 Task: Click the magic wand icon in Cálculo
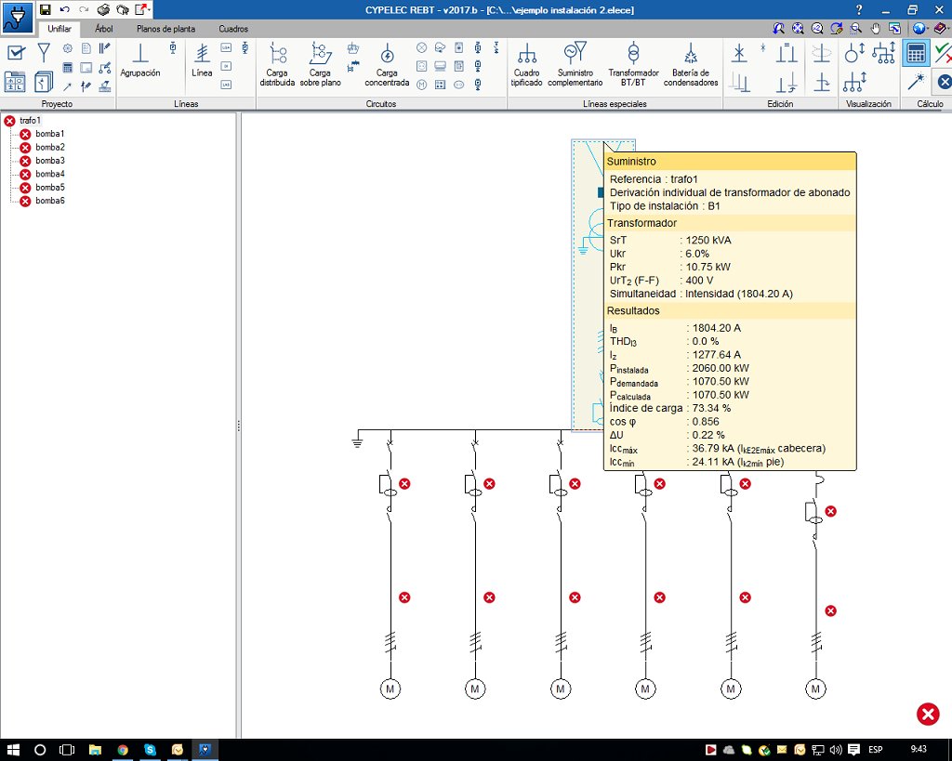click(x=916, y=81)
